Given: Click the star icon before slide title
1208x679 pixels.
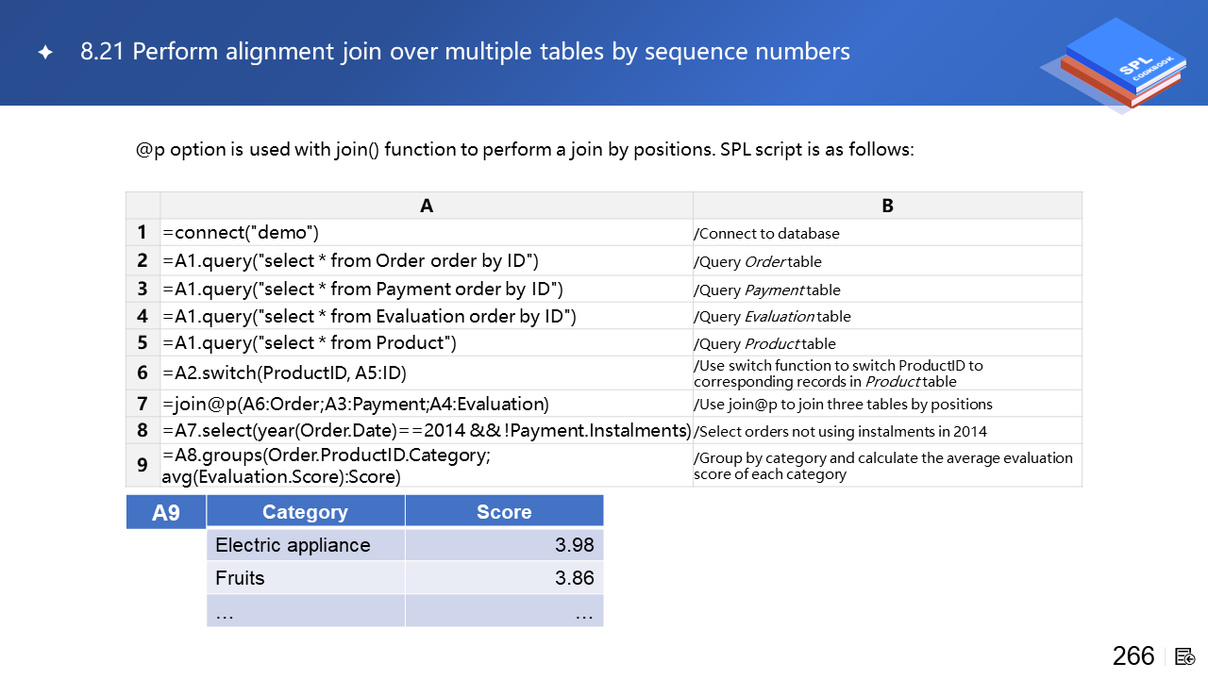Looking at the screenshot, I should click(x=45, y=53).
